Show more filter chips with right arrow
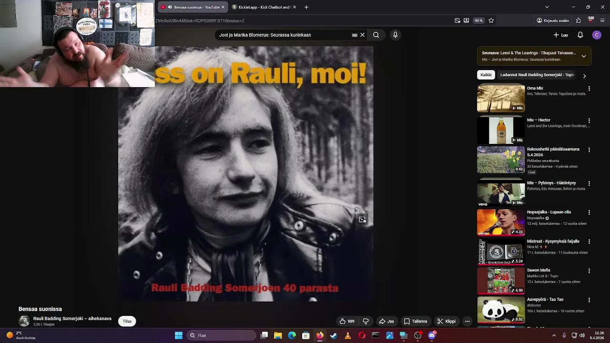This screenshot has height=343, width=610. [584, 76]
